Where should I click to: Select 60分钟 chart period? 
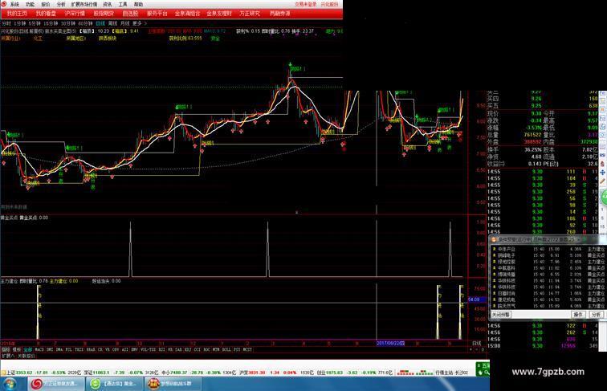(86, 23)
